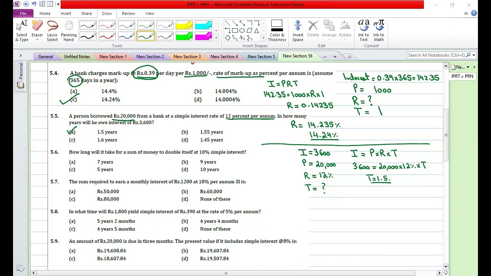This screenshot has width=491, height=276.
Task: Click Insert Space tool
Action: point(298,31)
